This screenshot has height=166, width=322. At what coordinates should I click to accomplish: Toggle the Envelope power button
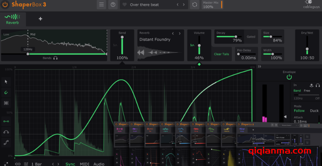coord(289,77)
